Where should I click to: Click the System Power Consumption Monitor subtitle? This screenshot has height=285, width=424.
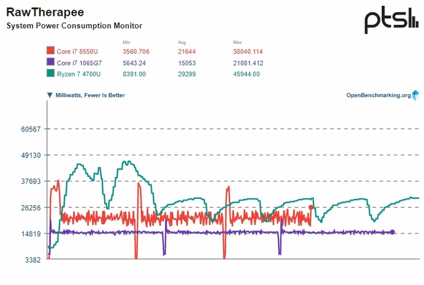click(74, 25)
